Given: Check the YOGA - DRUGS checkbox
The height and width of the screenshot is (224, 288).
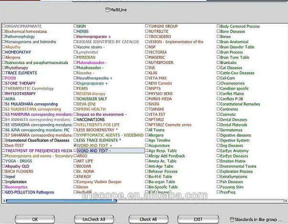Looking at the screenshot, I should click(x=4, y=161).
